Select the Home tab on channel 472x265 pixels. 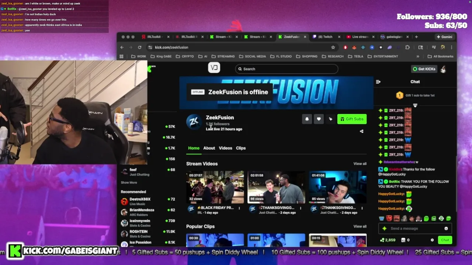pyautogui.click(x=194, y=148)
